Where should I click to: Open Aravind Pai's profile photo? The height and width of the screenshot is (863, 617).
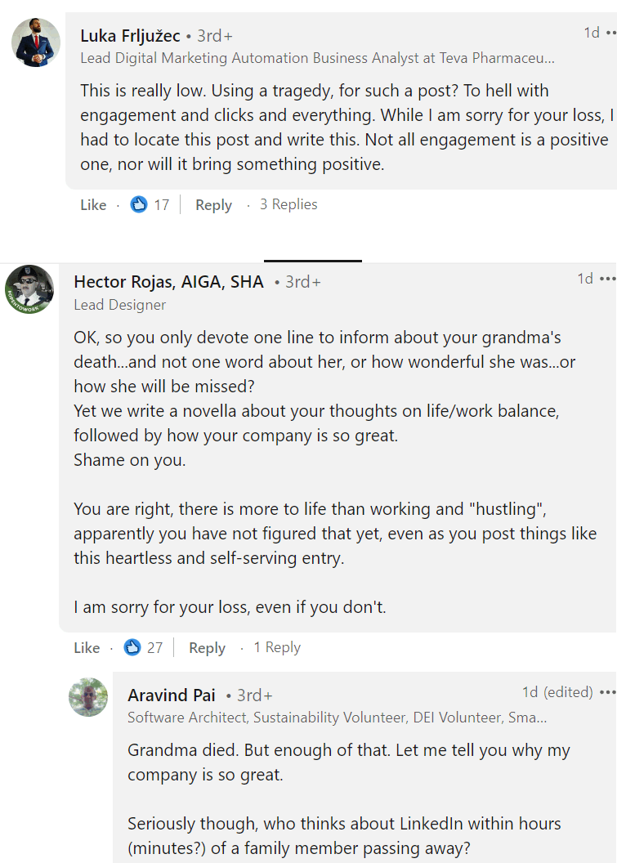pyautogui.click(x=88, y=697)
